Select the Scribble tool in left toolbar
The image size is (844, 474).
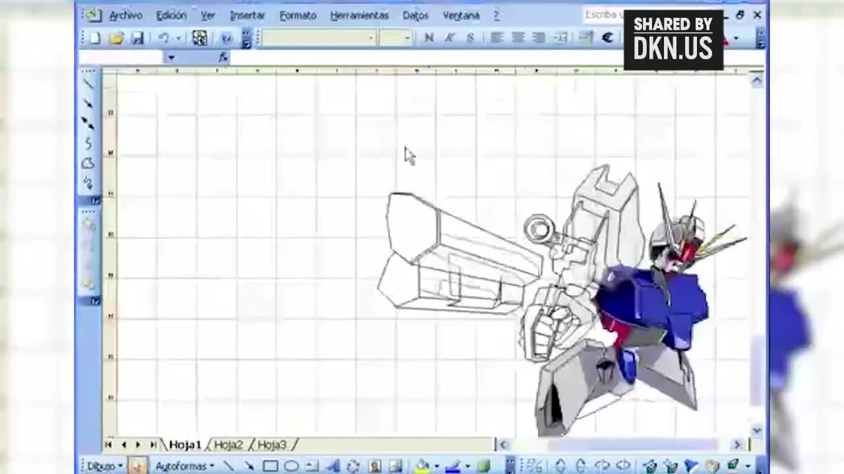point(88,183)
